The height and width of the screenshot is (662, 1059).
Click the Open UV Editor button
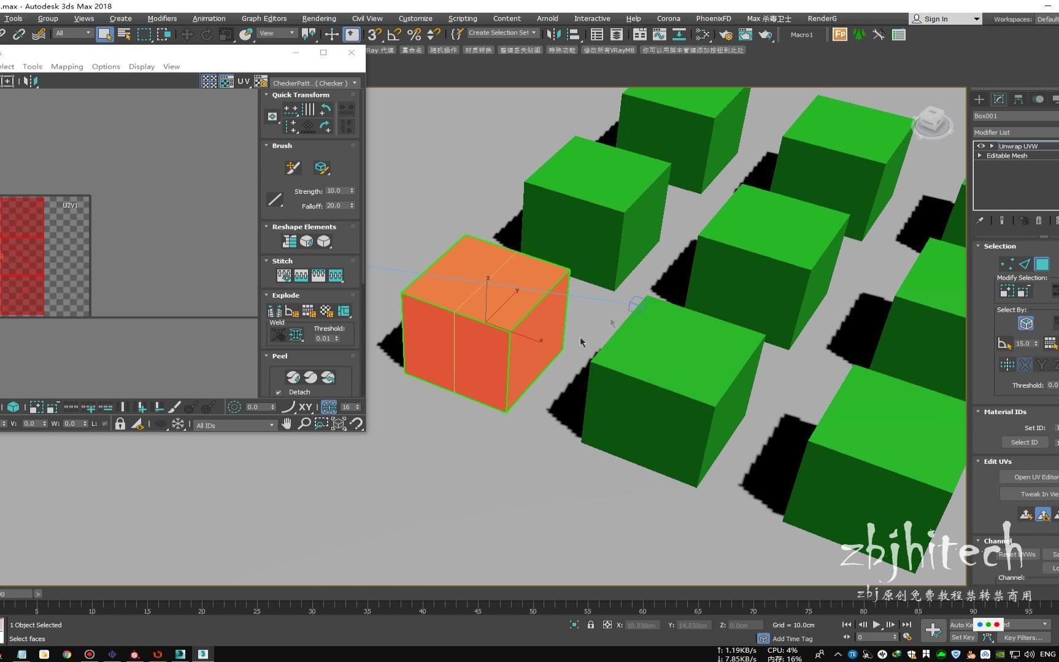(x=1036, y=477)
